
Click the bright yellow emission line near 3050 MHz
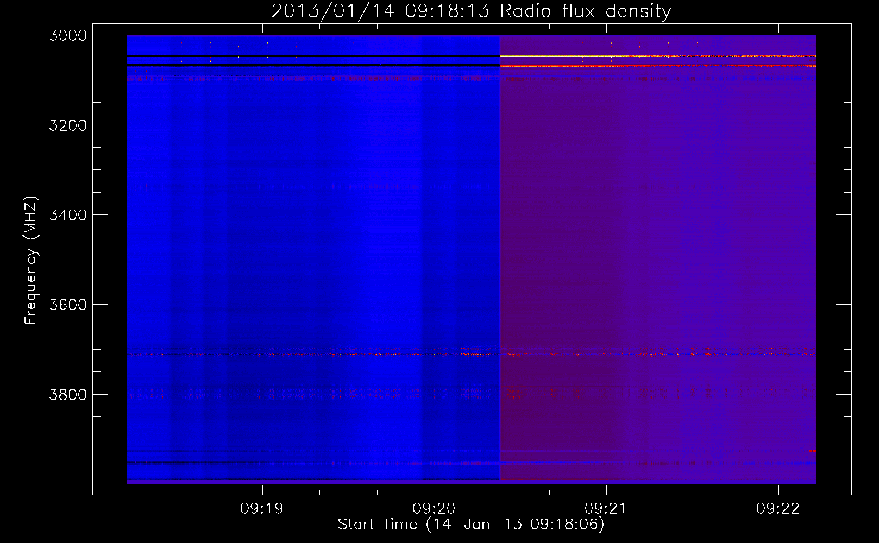[657, 56]
